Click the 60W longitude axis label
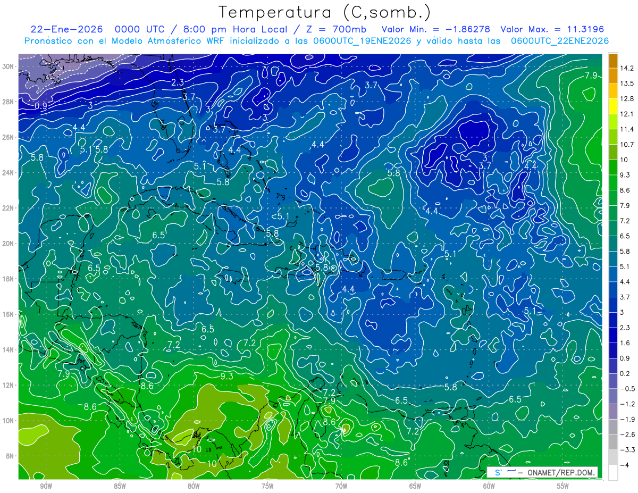Image resolution: width=638 pixels, height=493 pixels. click(489, 486)
